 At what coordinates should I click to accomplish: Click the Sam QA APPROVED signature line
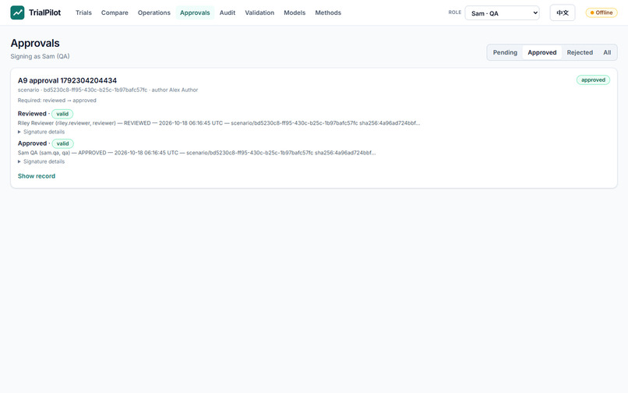click(x=196, y=152)
